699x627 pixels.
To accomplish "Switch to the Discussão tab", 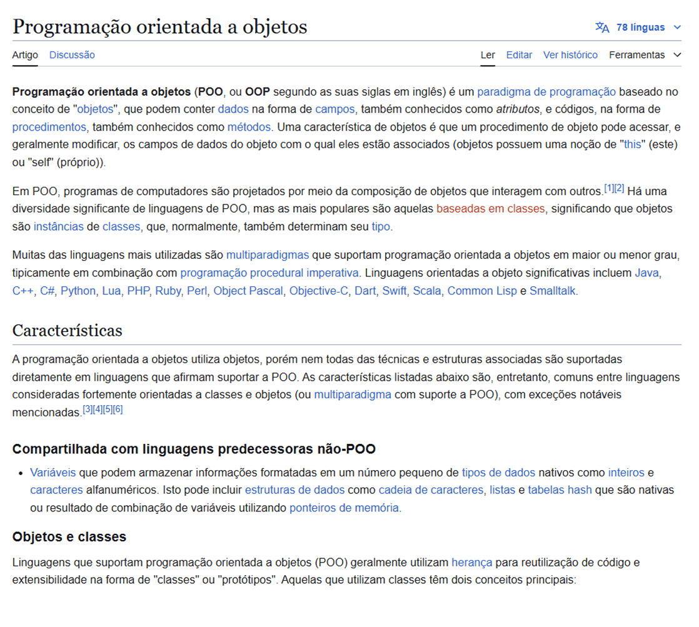I will pyautogui.click(x=72, y=55).
